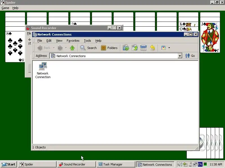This screenshot has height=168, width=225.
Task: Open File menu in Network Connections
Action: point(40,41)
